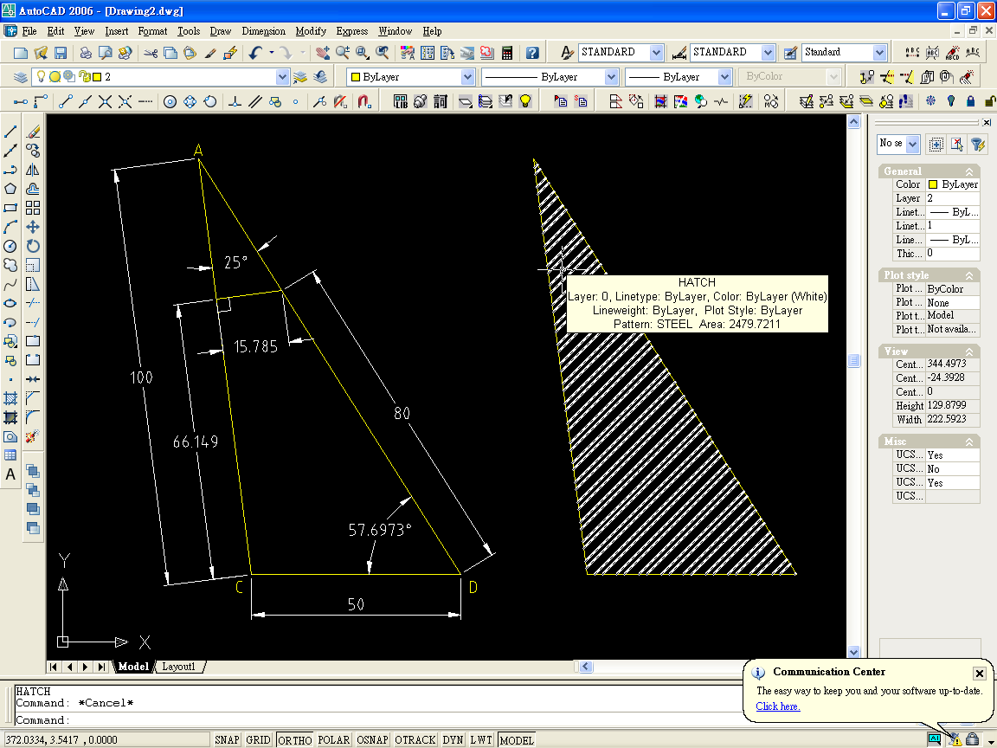Click the Undo arrow icon
997x748 pixels.
pos(255,53)
